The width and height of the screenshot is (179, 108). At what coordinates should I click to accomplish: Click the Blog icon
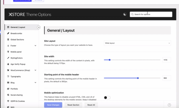pyautogui.click(x=8, y=83)
